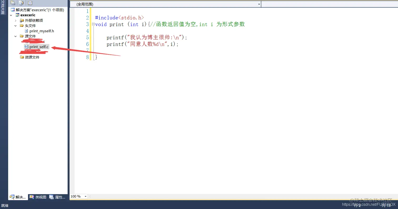Click the 行 2 status bar indicator
Image resolution: width=398 pixels, height=209 pixels.
[357, 206]
